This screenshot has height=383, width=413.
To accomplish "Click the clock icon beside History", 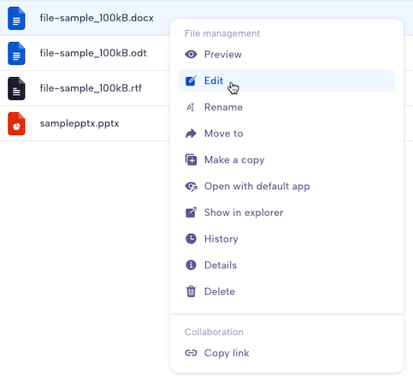I will coord(191,239).
